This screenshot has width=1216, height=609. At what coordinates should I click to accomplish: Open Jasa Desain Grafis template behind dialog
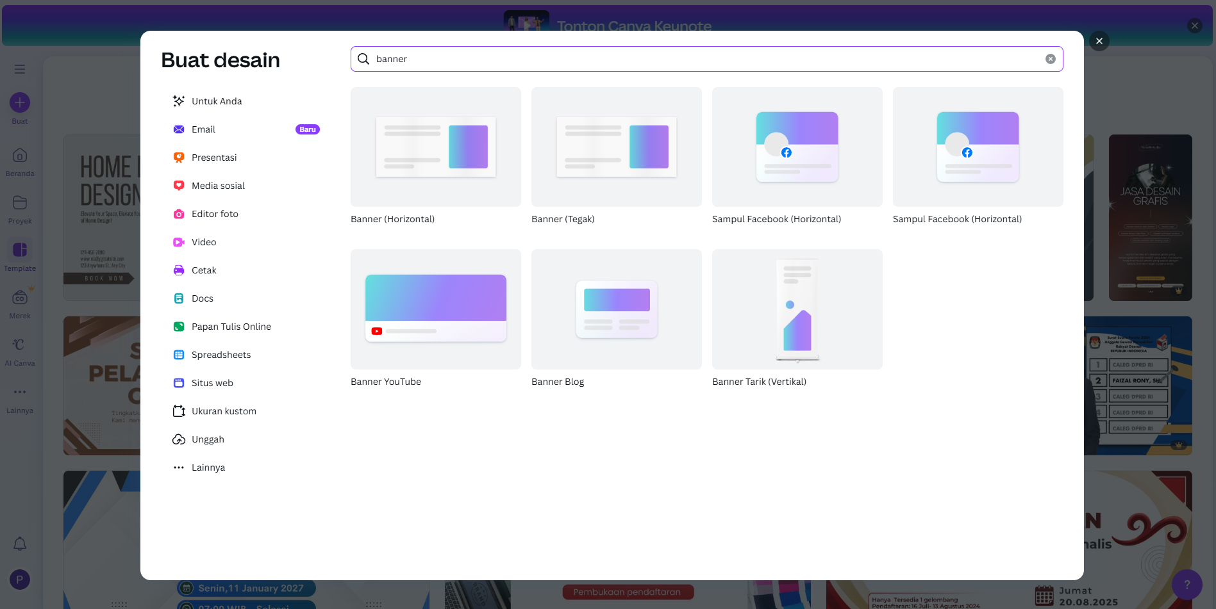point(1151,218)
